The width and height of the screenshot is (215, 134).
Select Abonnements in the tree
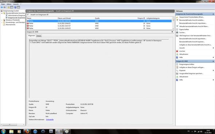(11, 25)
